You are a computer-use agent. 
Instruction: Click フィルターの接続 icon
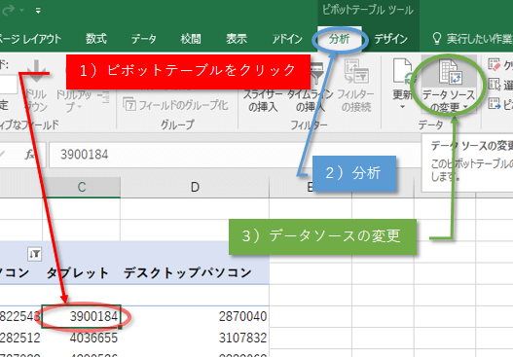(x=356, y=72)
